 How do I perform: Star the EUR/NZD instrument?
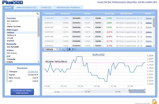[138, 46]
